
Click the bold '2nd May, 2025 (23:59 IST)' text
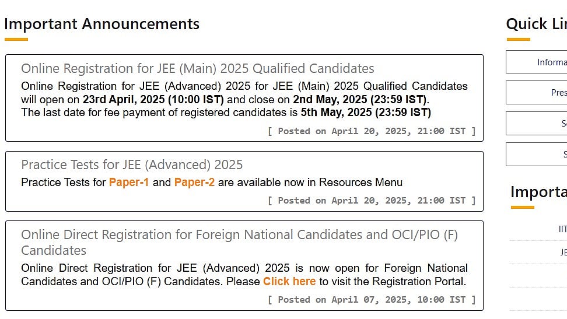359,100
